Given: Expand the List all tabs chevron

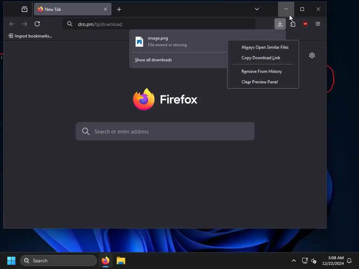Looking at the screenshot, I should pos(257,9).
